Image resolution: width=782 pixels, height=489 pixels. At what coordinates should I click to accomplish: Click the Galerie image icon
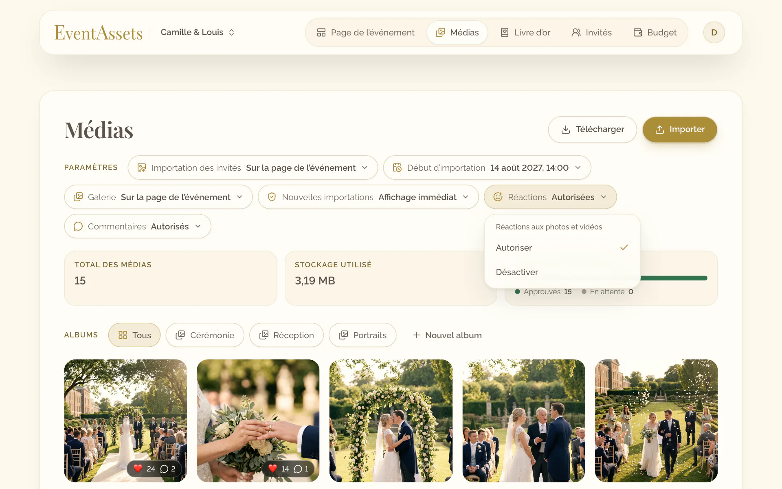(78, 197)
